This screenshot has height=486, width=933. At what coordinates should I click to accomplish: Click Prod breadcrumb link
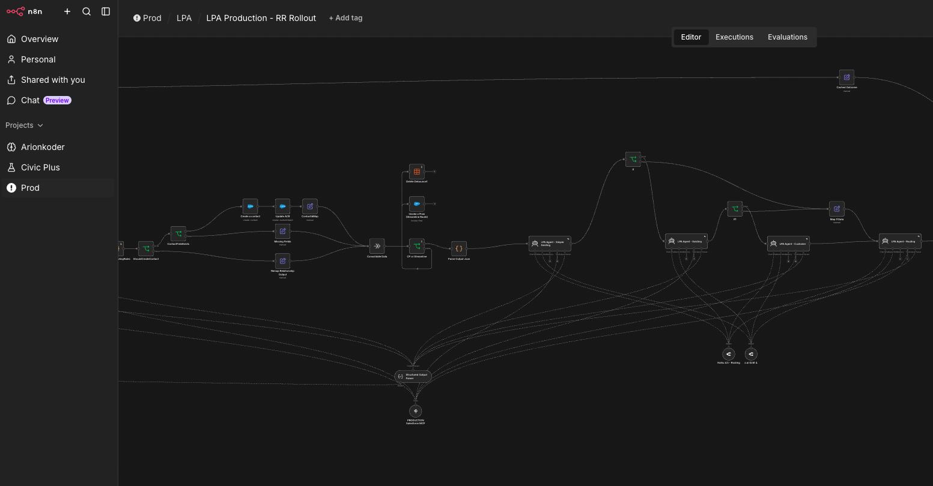[x=147, y=18]
